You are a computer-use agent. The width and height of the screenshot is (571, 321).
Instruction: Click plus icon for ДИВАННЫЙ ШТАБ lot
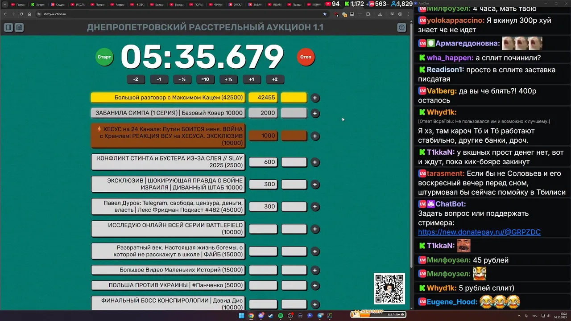point(315,185)
